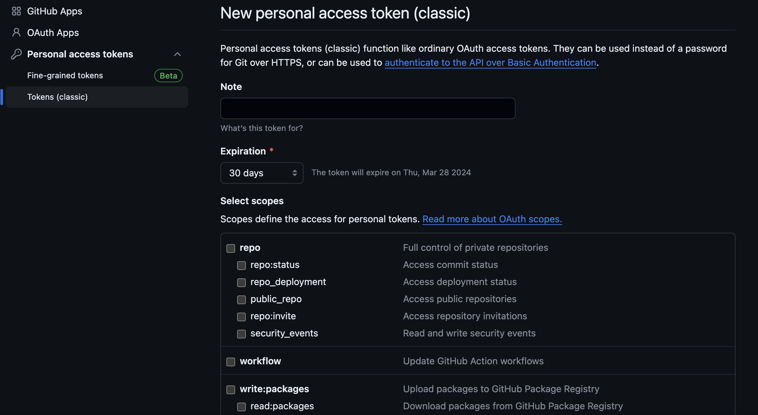Screen dimensions: 758x415
Task: Click the OAuth Apps person icon
Action: pos(16,33)
